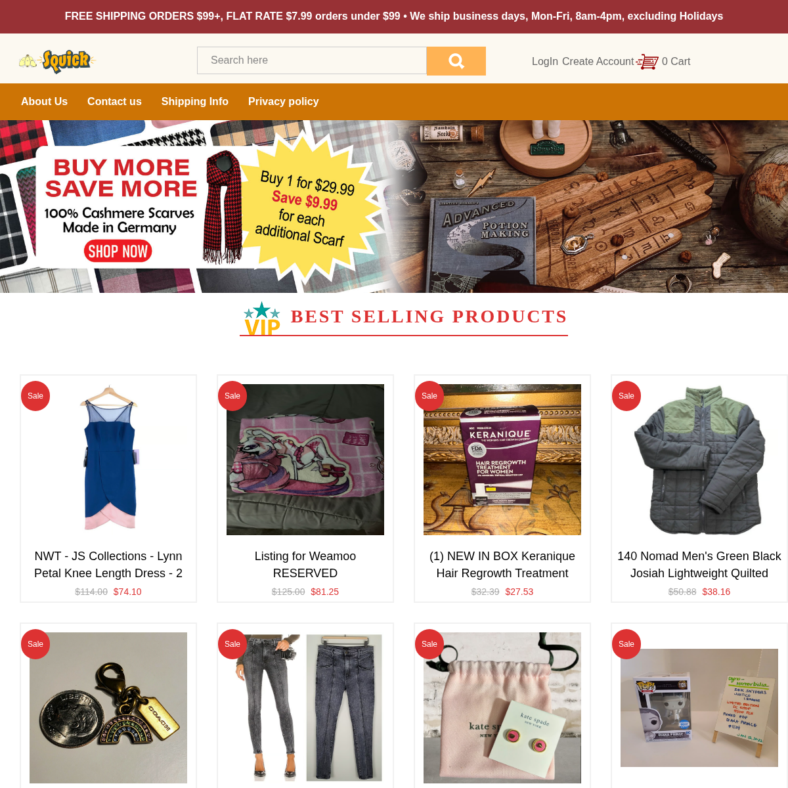Open the shopping cart icon
Screen dimensions: 788x788
pyautogui.click(x=647, y=62)
